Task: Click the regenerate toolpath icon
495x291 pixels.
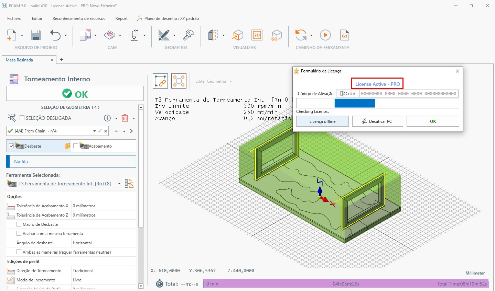Action: tap(301, 35)
